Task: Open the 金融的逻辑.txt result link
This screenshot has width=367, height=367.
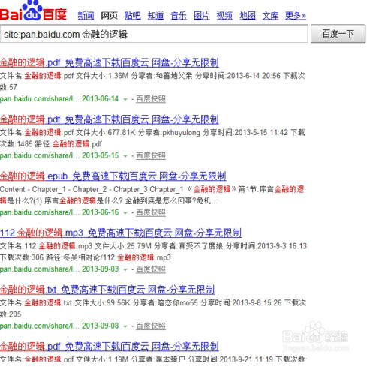Action: pos(107,290)
